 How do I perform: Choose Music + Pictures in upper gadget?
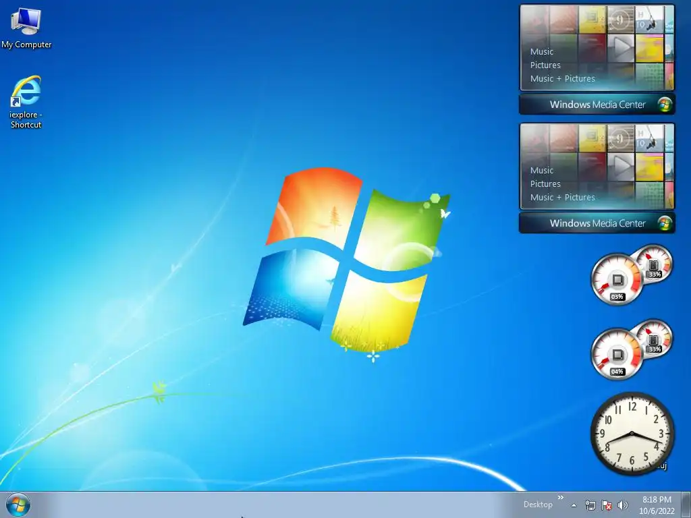[562, 79]
